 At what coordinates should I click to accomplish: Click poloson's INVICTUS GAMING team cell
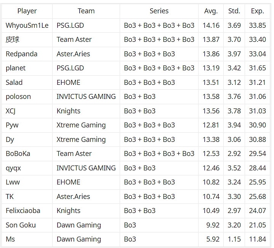click(x=86, y=97)
